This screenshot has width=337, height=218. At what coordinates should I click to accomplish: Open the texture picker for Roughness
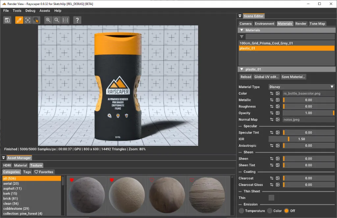(277, 106)
